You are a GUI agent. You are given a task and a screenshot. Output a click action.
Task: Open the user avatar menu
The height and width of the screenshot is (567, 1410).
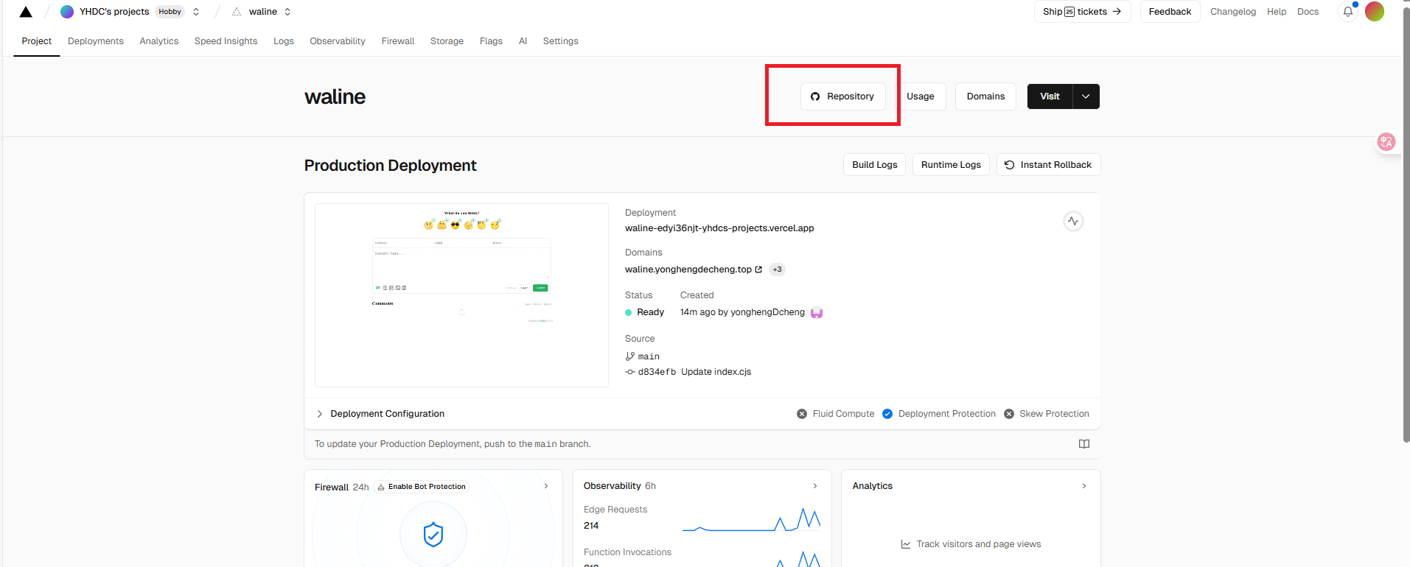1375,12
